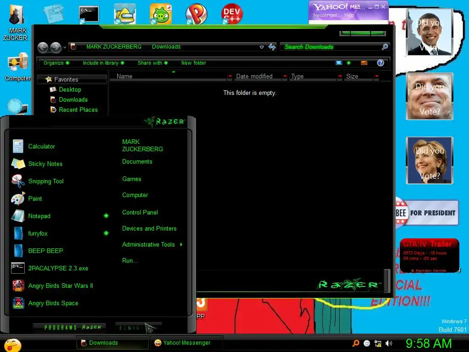
Task: Open the recent pages dropdown arrow
Action: (65, 47)
